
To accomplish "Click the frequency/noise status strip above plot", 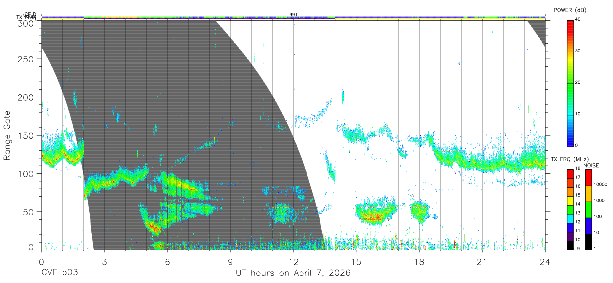I will (x=293, y=17).
